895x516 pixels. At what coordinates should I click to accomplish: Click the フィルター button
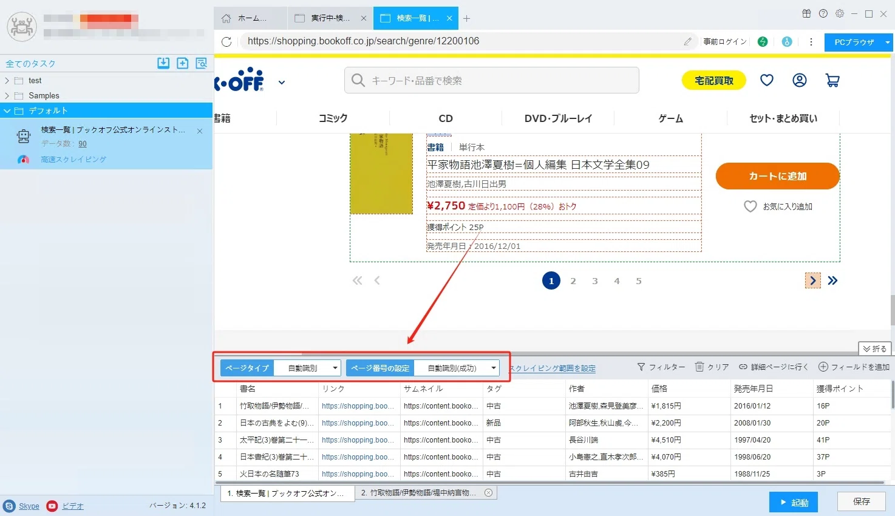point(661,367)
